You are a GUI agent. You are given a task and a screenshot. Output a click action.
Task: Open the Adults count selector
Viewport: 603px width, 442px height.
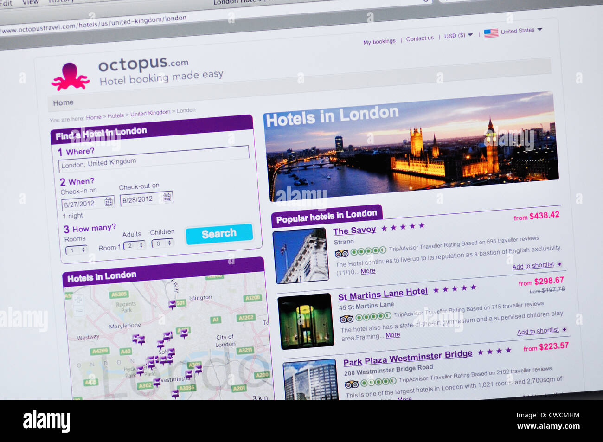(x=135, y=245)
